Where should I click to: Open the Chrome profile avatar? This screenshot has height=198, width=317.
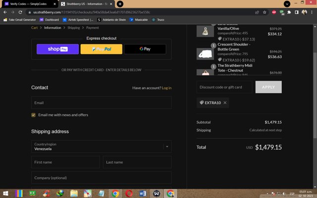pyautogui.click(x=304, y=12)
